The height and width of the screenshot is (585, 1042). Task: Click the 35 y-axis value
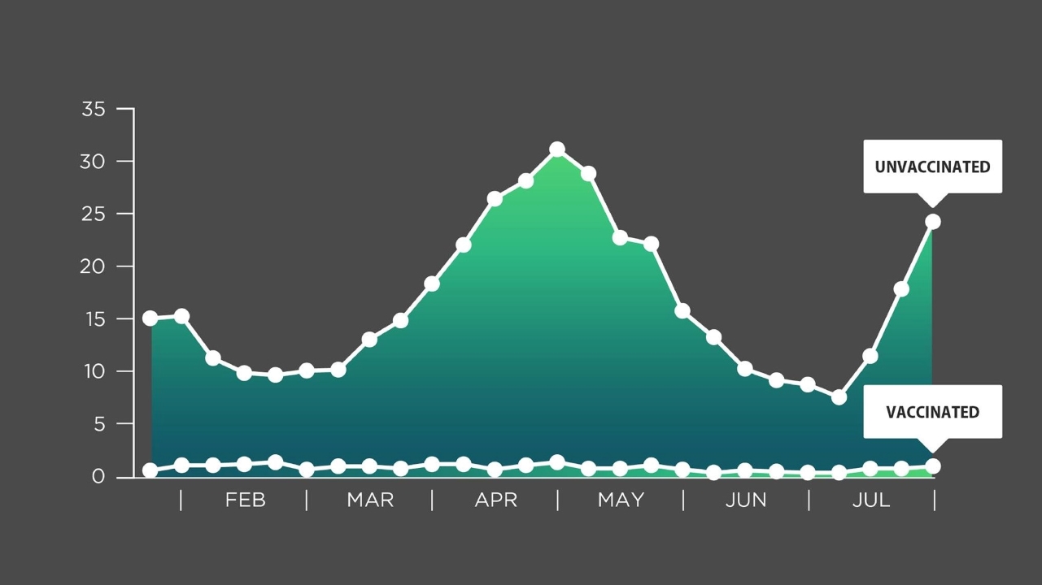click(x=94, y=109)
